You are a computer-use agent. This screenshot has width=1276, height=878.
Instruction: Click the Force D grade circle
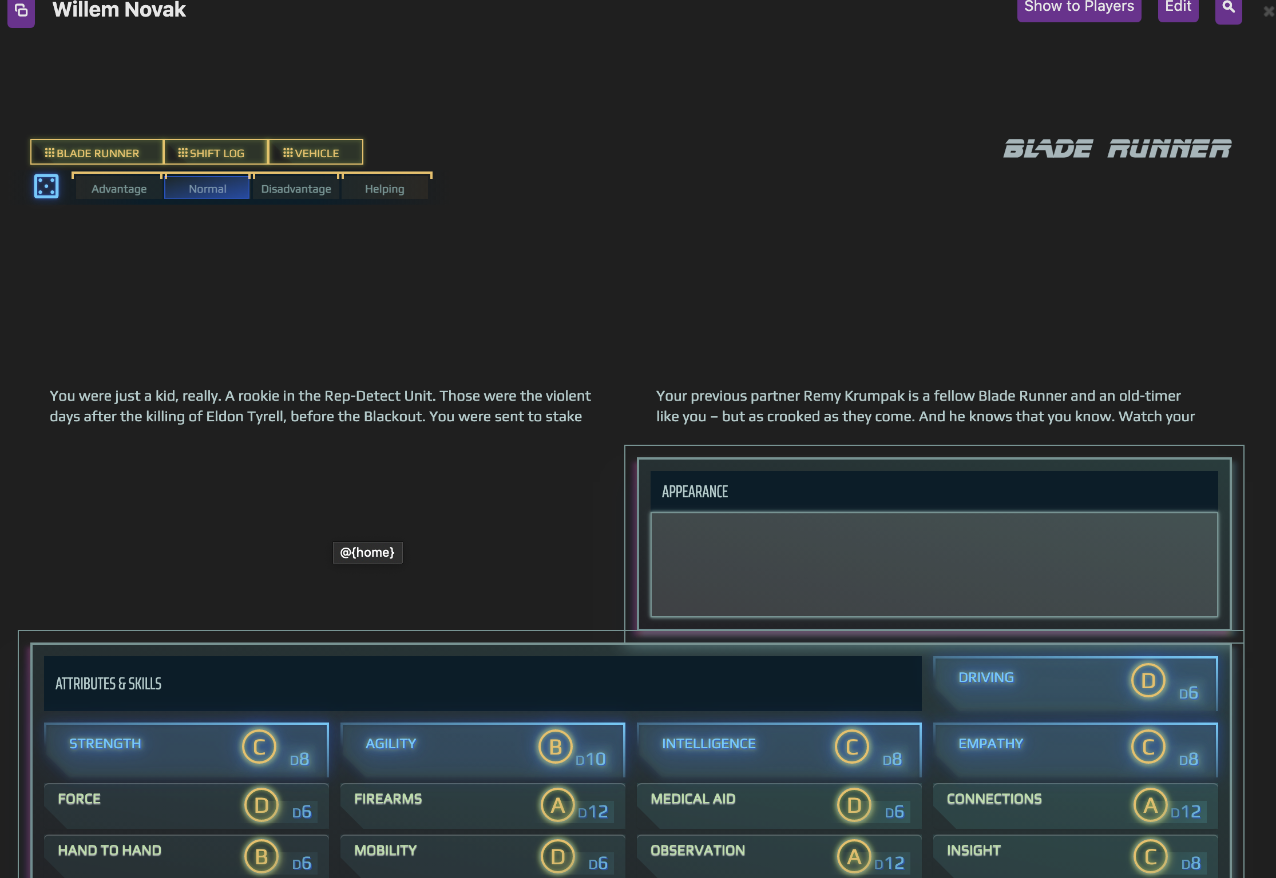pyautogui.click(x=261, y=805)
